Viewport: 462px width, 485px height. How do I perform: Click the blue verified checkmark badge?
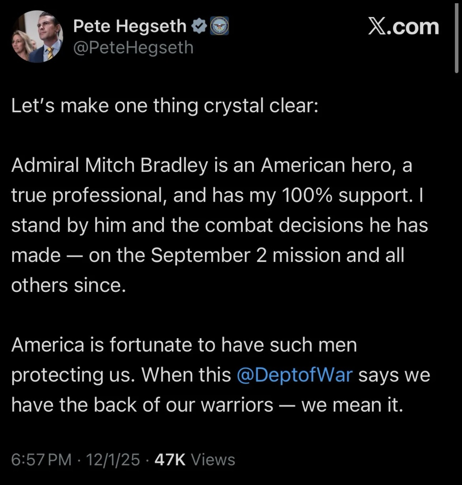pyautogui.click(x=199, y=26)
